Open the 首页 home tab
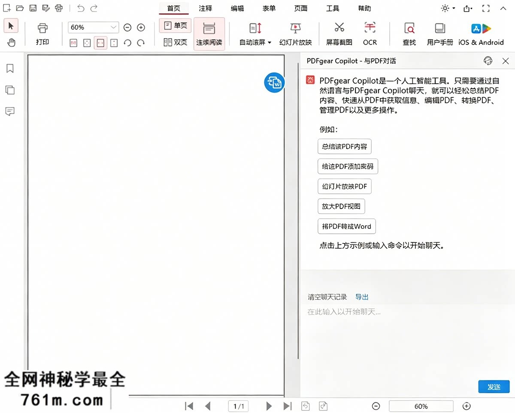Viewport: 515px width, 413px height. click(174, 8)
